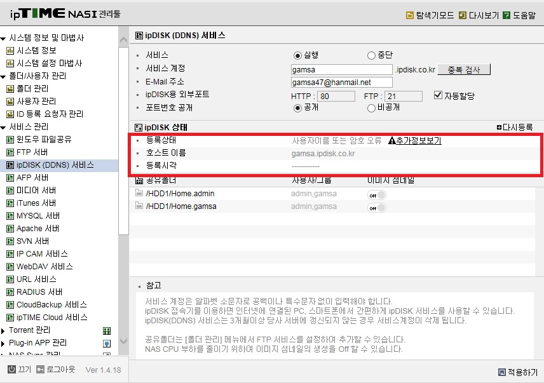Select the 비공개 port privacy option
544x383 pixels.
pos(371,108)
